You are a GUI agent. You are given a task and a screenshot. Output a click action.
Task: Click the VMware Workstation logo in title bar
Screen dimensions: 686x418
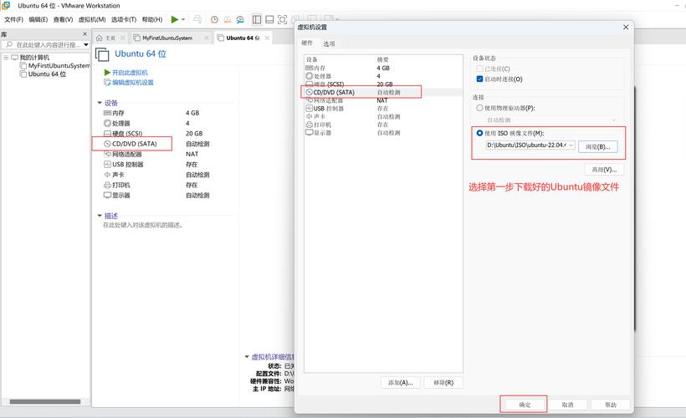point(6,6)
